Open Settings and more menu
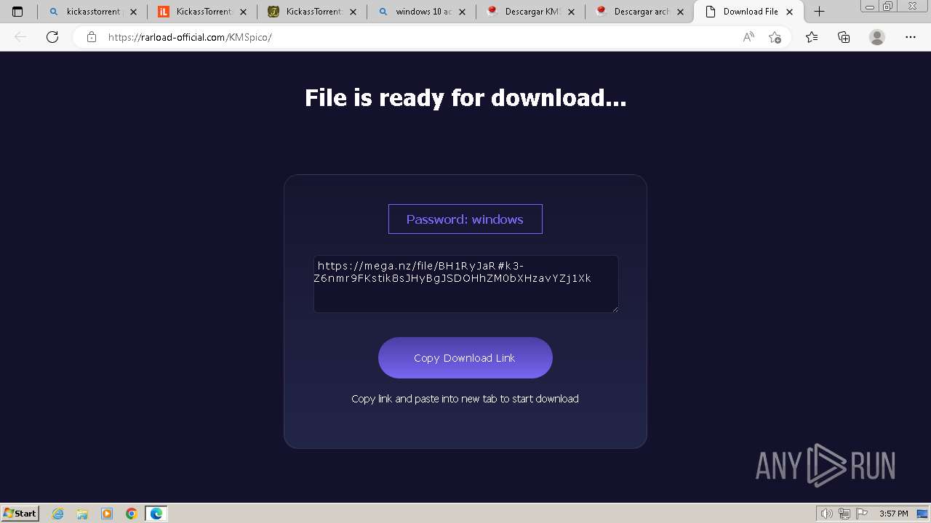The width and height of the screenshot is (931, 523). pos(911,37)
